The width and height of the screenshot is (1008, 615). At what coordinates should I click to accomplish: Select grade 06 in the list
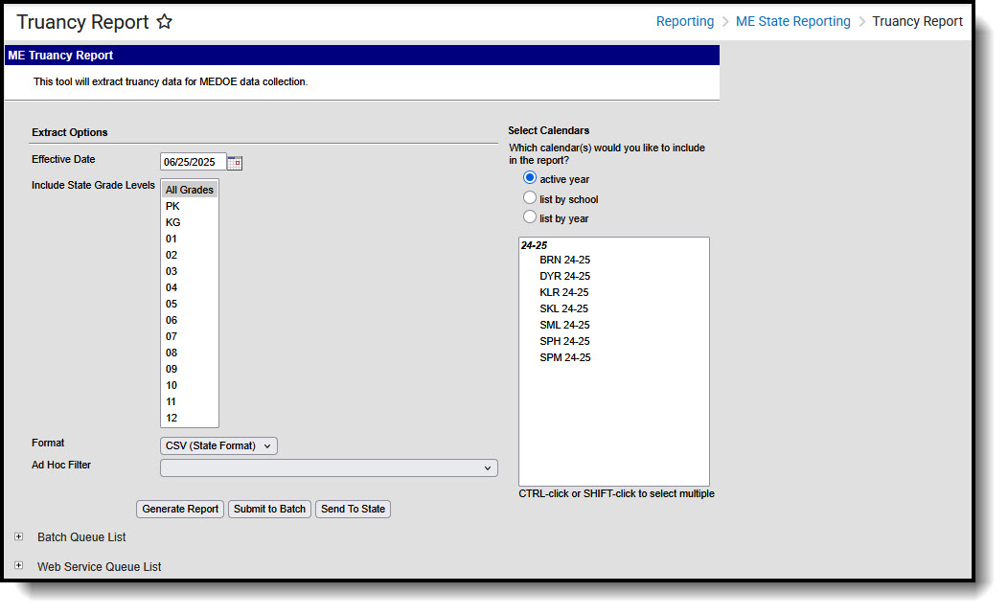click(x=190, y=320)
